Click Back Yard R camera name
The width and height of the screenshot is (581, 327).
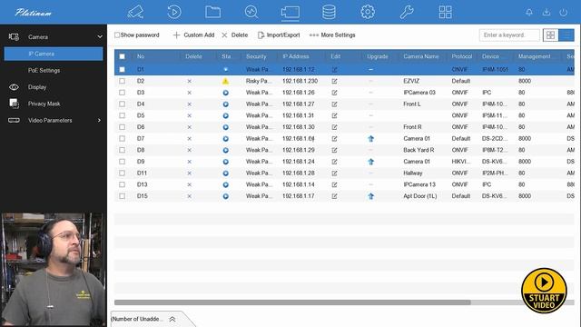tap(419, 150)
